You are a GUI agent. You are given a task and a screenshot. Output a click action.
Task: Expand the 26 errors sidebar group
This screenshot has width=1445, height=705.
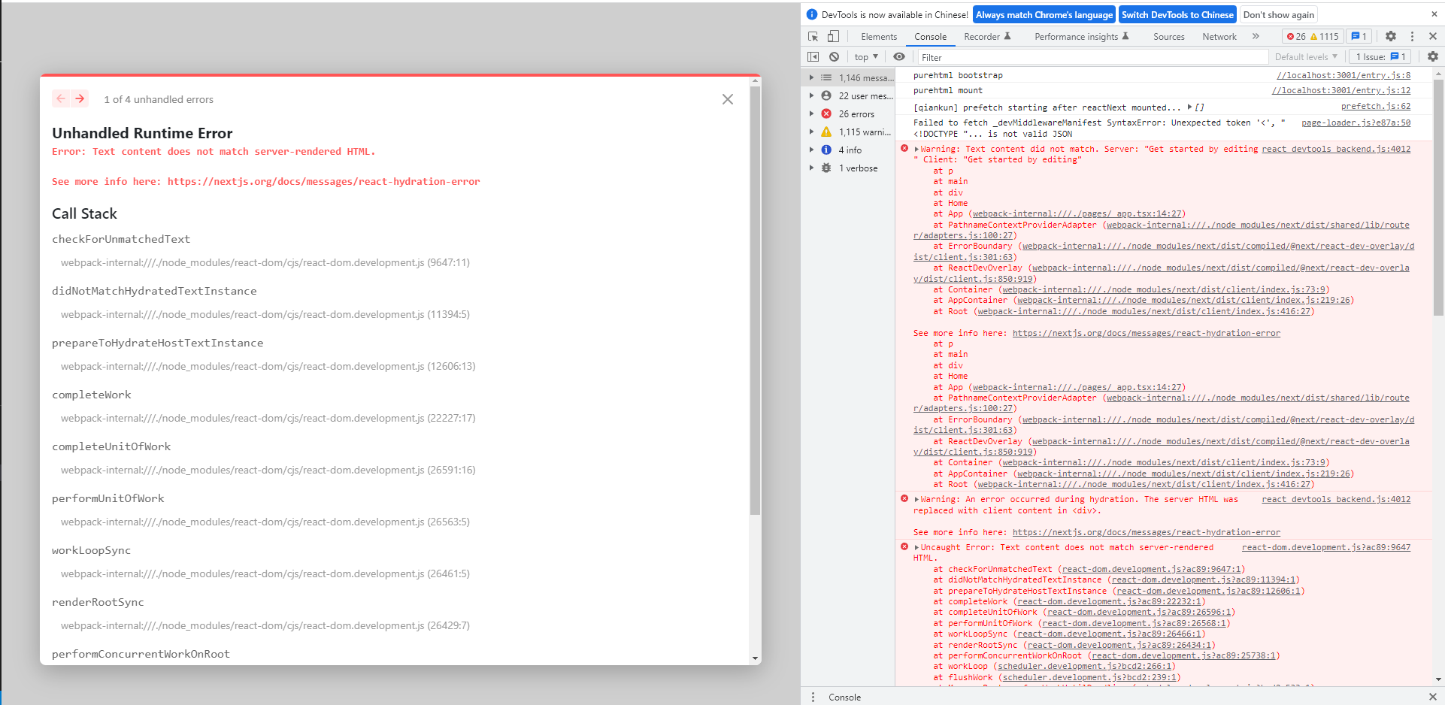[x=811, y=113]
